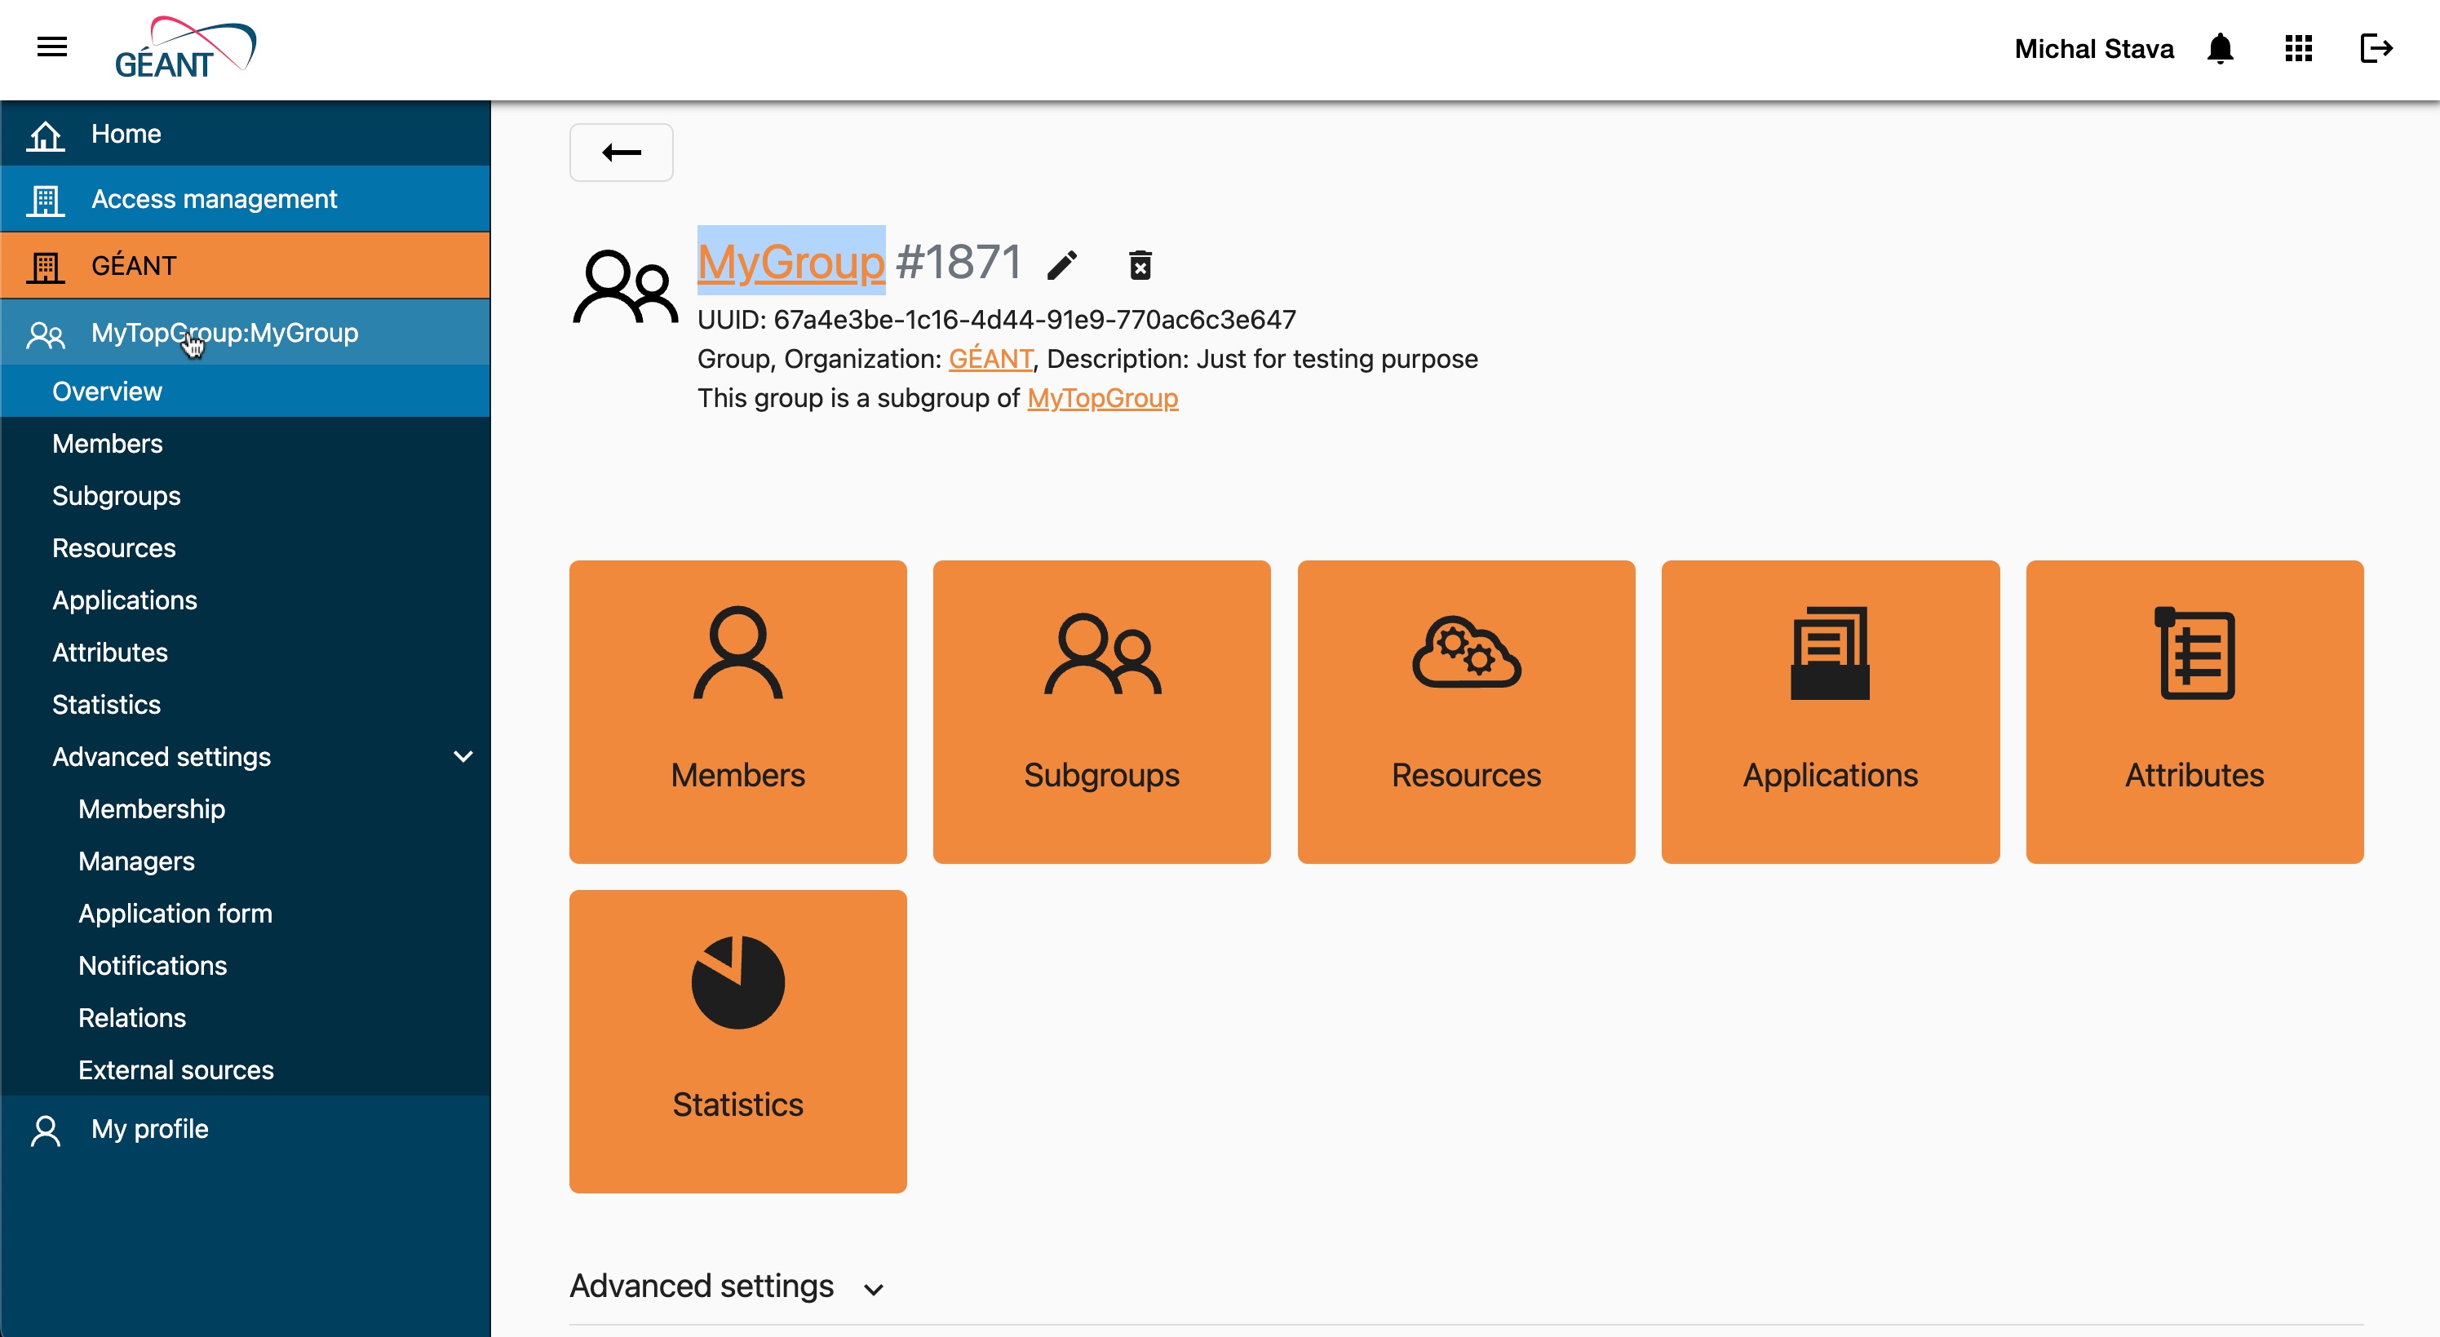Click the Resources tile cloud-gear icon
The height and width of the screenshot is (1337, 2440).
point(1466,653)
